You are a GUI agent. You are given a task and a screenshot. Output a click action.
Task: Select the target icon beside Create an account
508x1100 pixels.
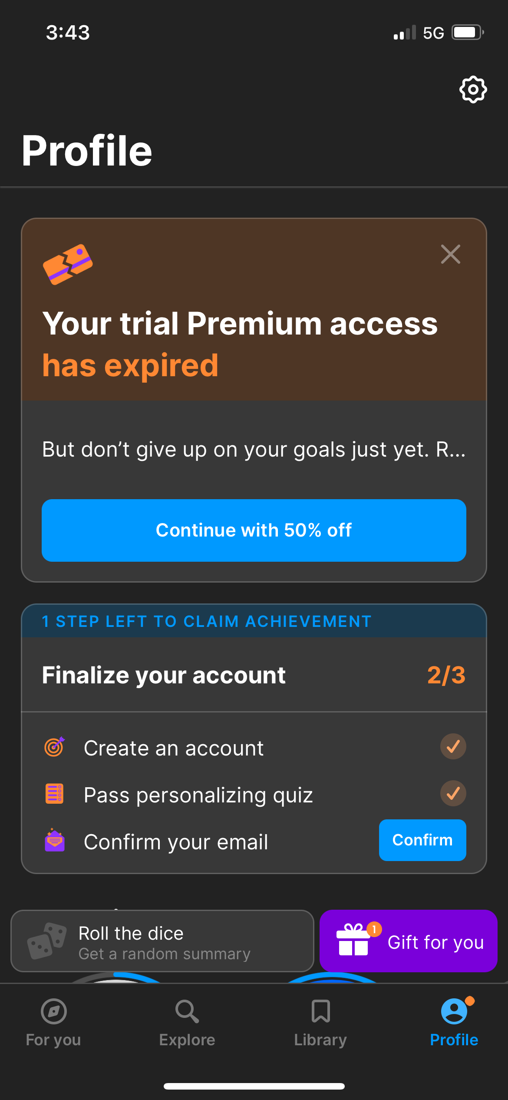[54, 747]
